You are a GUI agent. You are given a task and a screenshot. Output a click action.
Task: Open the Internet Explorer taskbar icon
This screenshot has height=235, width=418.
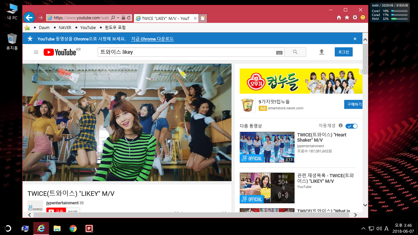pos(41,228)
